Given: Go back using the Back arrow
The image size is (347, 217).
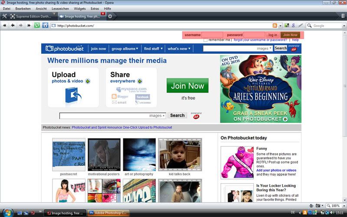Looking at the screenshot, I should click(13, 26).
